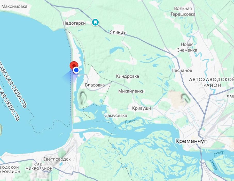Select the Власовка village label
234x181 pixels.
(95, 85)
